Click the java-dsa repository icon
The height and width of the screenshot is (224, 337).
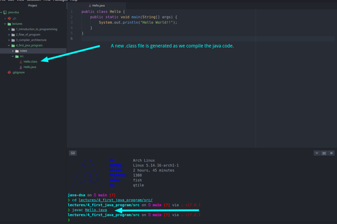(5, 13)
